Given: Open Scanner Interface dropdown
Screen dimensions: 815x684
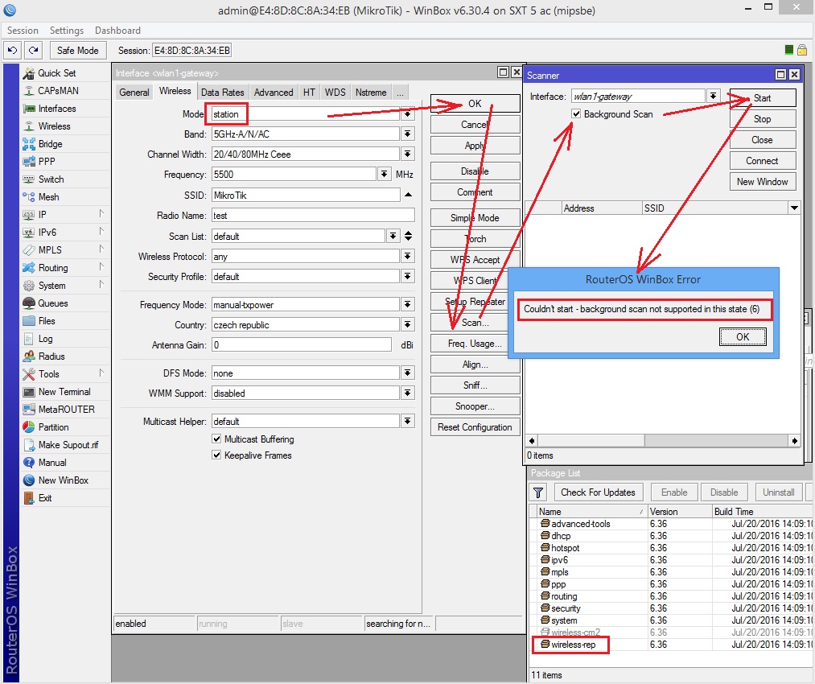Looking at the screenshot, I should coord(713,96).
